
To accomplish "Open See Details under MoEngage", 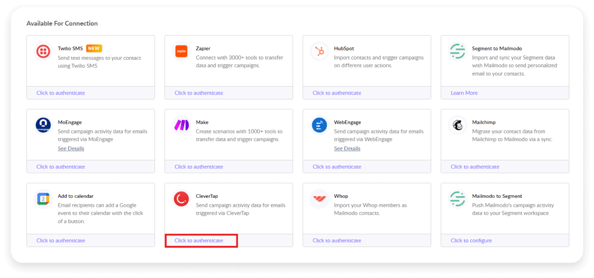I will [71, 148].
